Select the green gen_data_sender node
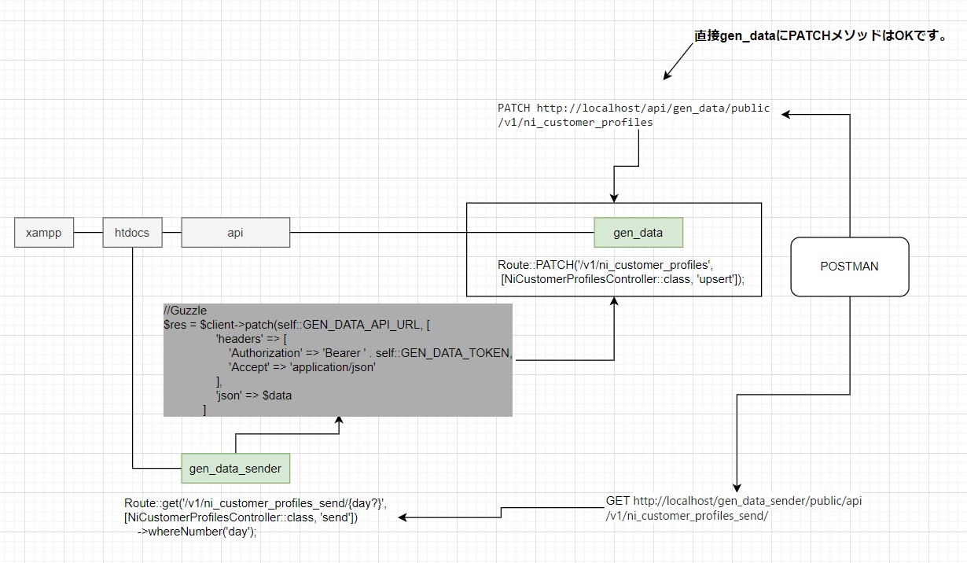The width and height of the screenshot is (967, 563). coord(235,469)
